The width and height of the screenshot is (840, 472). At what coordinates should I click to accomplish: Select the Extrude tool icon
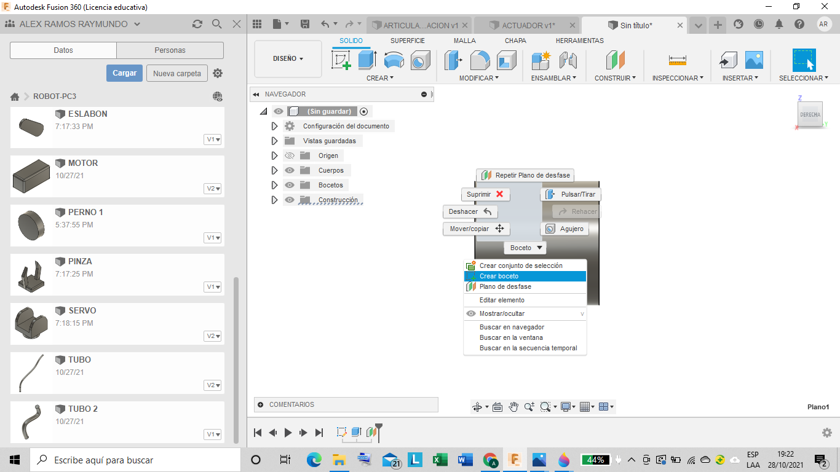tap(367, 60)
